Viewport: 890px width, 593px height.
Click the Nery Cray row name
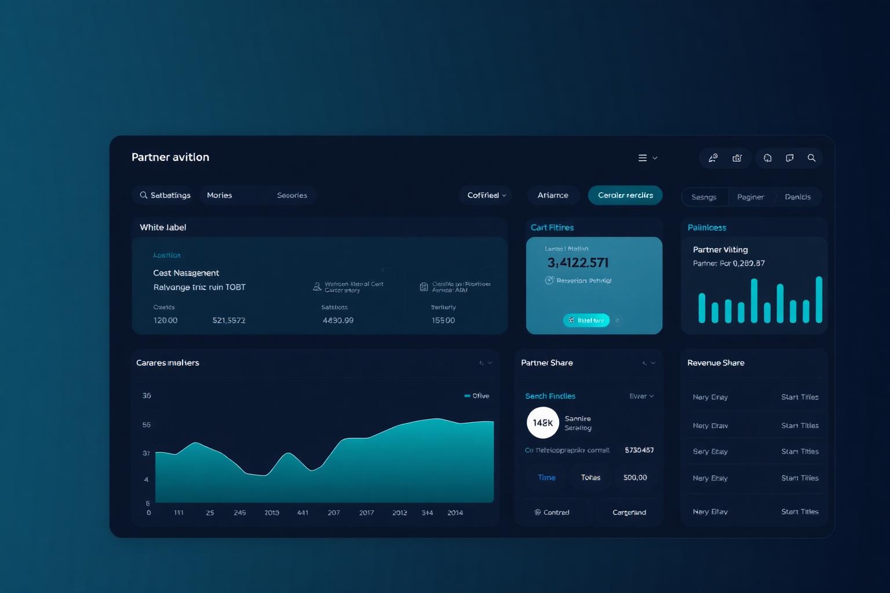(710, 397)
